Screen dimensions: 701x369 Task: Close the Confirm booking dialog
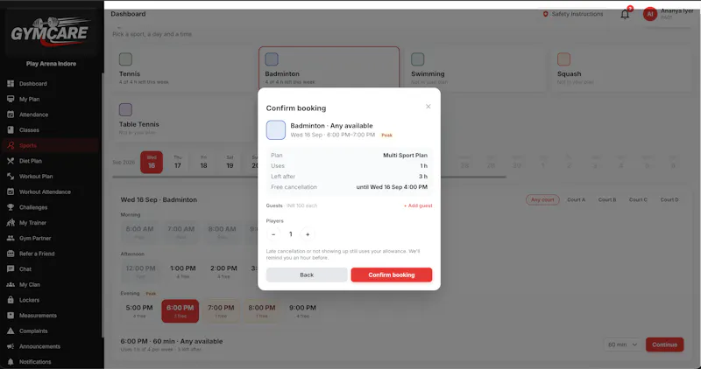tap(428, 107)
